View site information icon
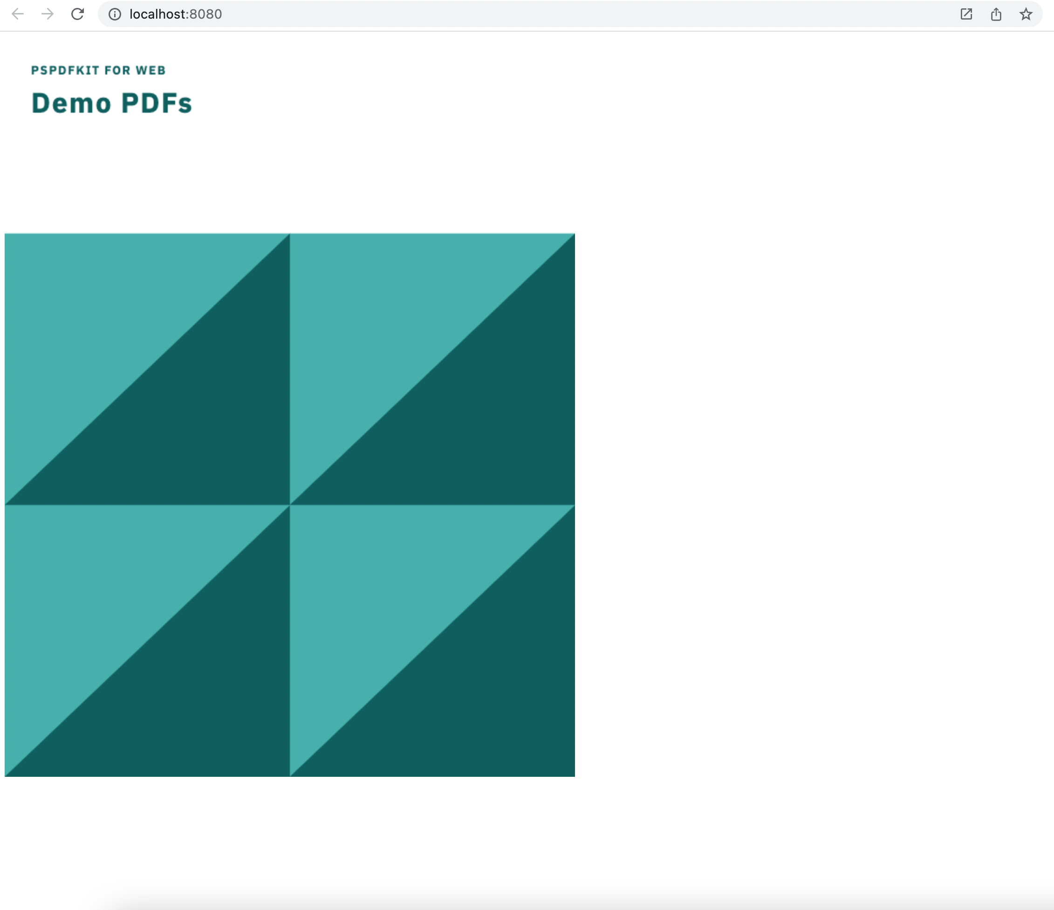This screenshot has width=1054, height=910. (115, 14)
